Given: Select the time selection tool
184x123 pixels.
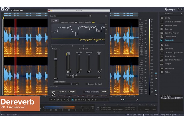Looking at the screenshot, I should tap(73, 100).
